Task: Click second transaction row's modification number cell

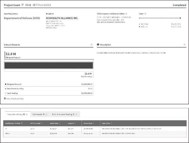Action: click(x=7, y=133)
